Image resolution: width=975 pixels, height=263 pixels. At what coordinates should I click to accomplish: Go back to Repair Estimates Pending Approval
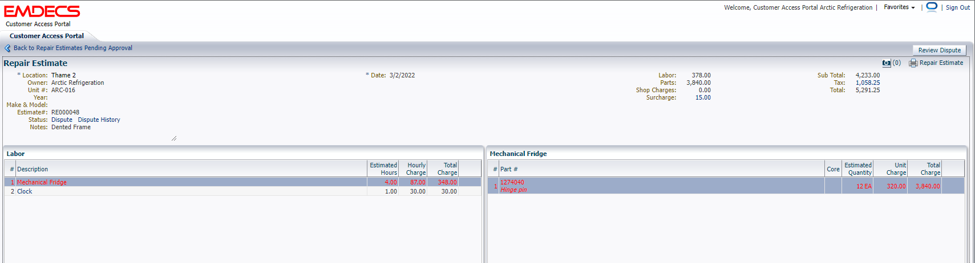point(72,48)
